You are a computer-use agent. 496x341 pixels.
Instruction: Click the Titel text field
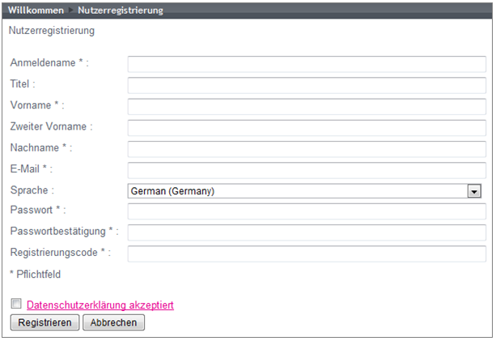tap(307, 86)
